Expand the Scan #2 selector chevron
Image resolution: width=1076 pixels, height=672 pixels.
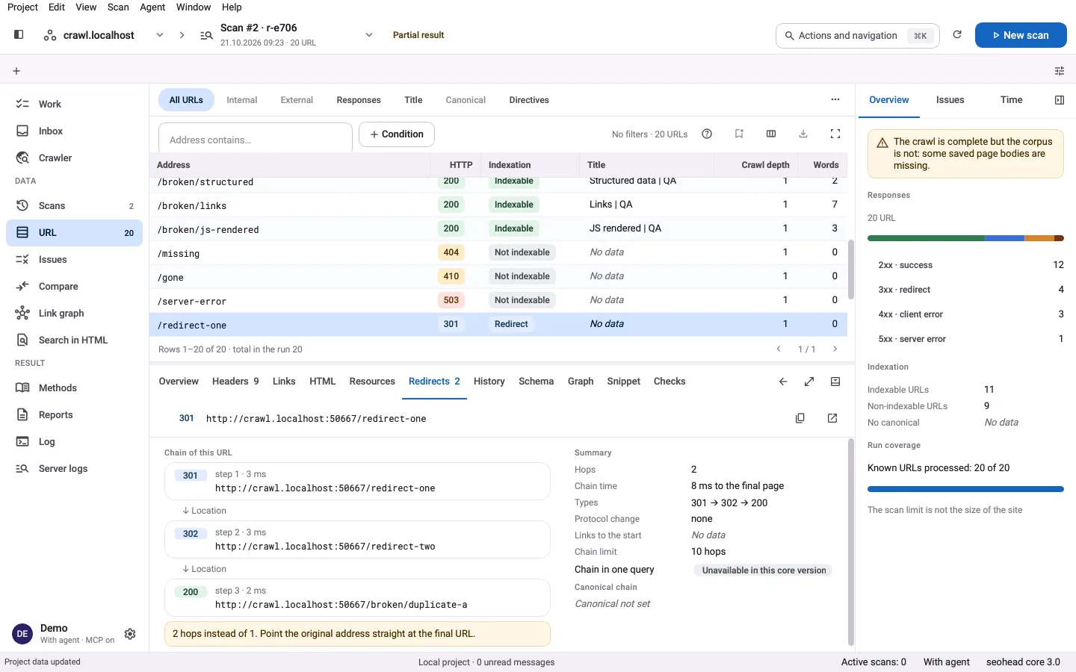(369, 35)
